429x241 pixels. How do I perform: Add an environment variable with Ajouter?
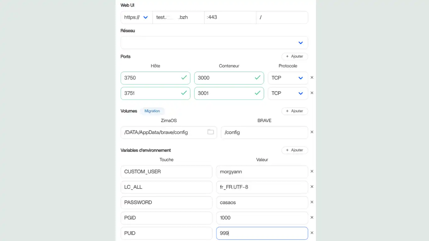pyautogui.click(x=295, y=150)
